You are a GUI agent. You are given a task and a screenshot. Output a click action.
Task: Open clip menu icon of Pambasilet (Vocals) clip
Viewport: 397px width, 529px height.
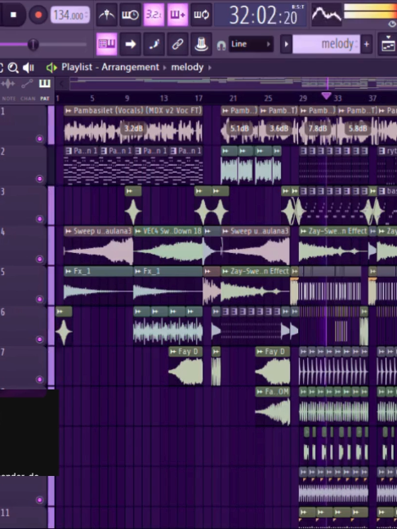click(69, 111)
